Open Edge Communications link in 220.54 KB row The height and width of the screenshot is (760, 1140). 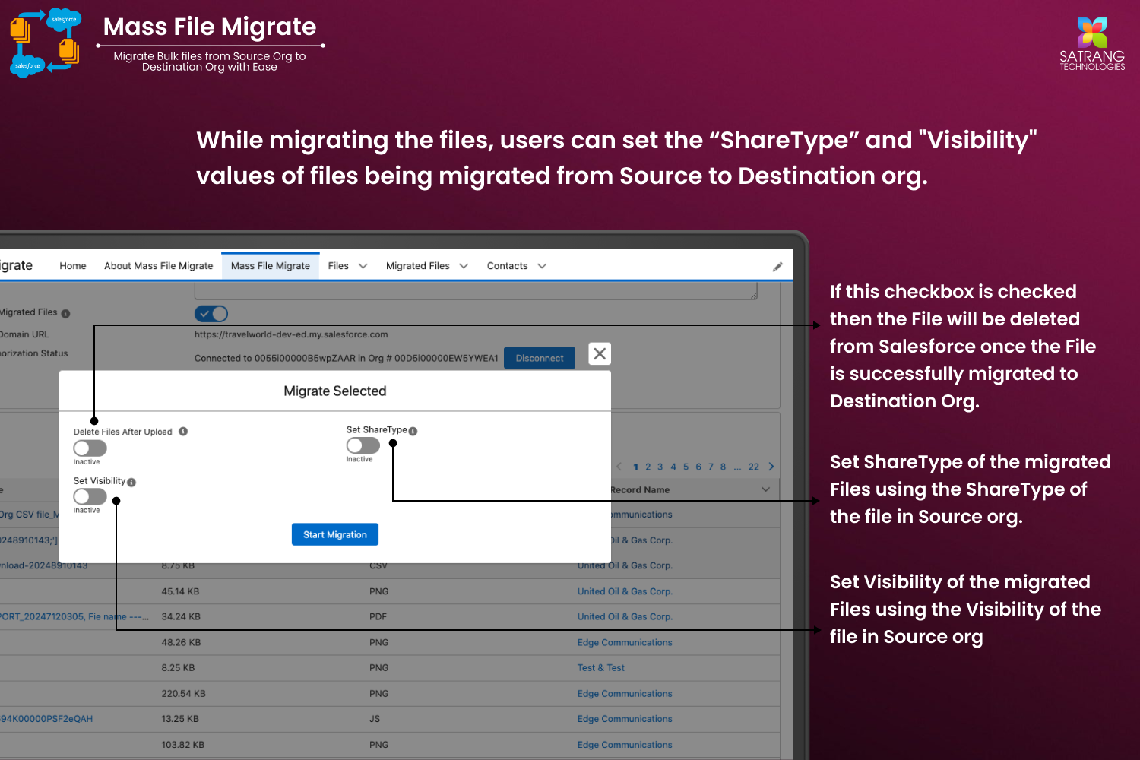pos(625,694)
